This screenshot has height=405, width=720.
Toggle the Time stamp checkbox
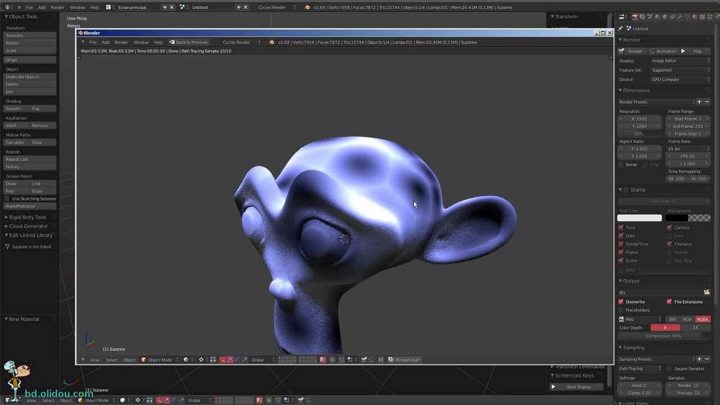[x=621, y=228]
